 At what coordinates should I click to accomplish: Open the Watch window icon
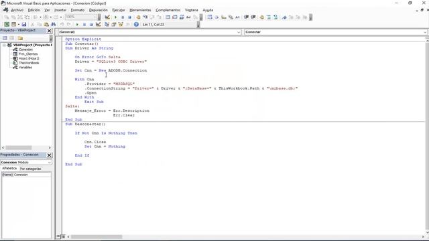(x=182, y=17)
